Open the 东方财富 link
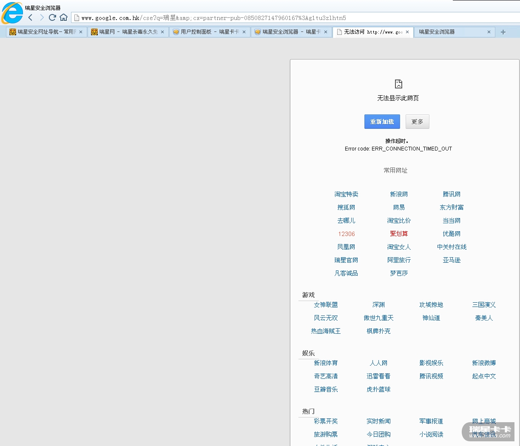Screen dimensions: 520x446 (x=452, y=207)
